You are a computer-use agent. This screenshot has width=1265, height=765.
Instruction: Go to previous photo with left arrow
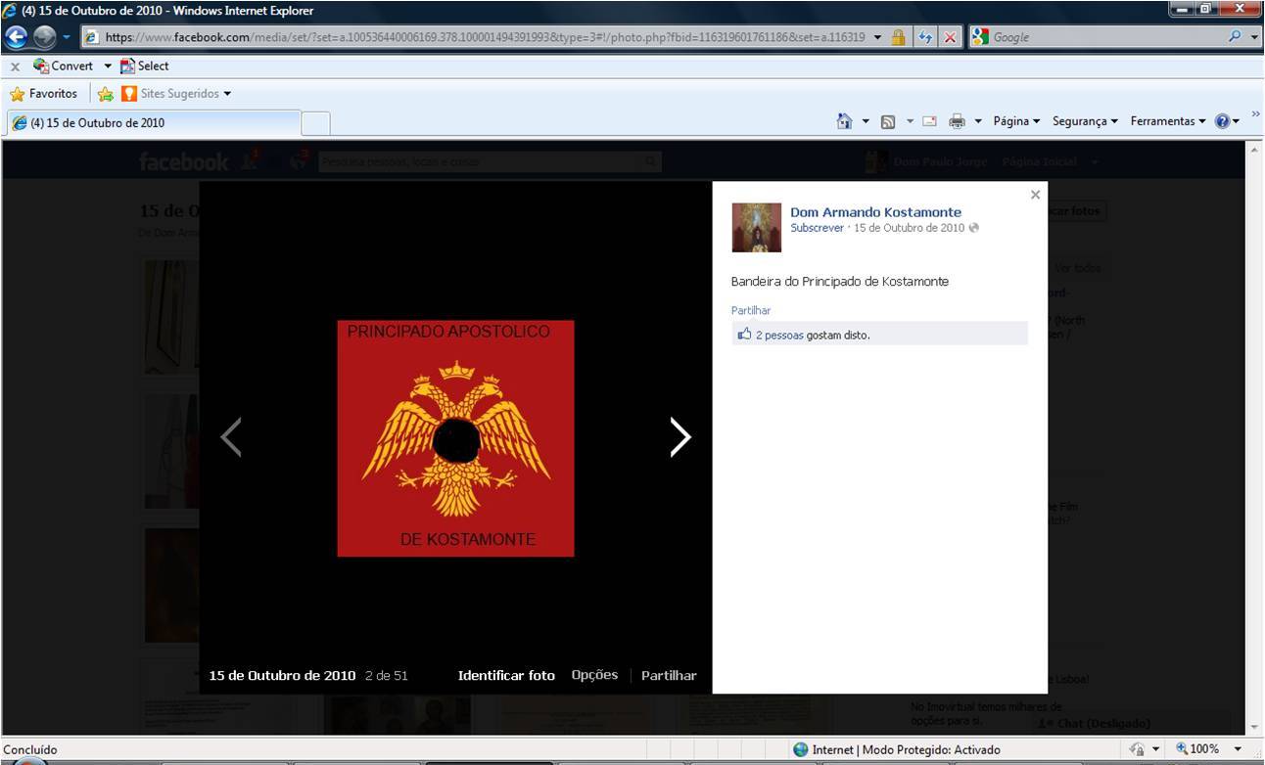(231, 437)
